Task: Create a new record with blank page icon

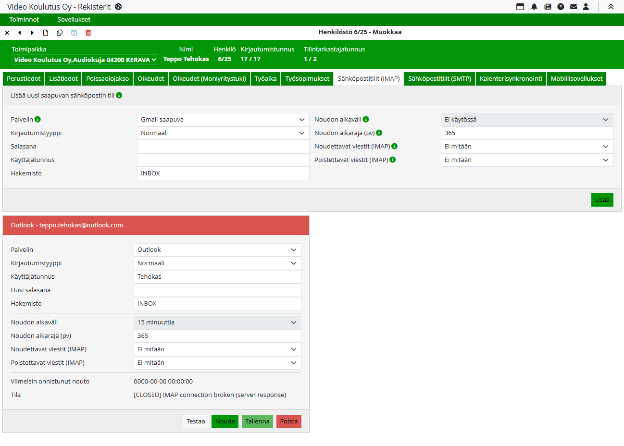Action: click(46, 33)
